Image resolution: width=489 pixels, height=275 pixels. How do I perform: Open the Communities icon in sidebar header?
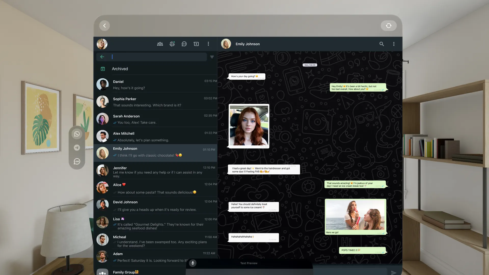click(160, 44)
